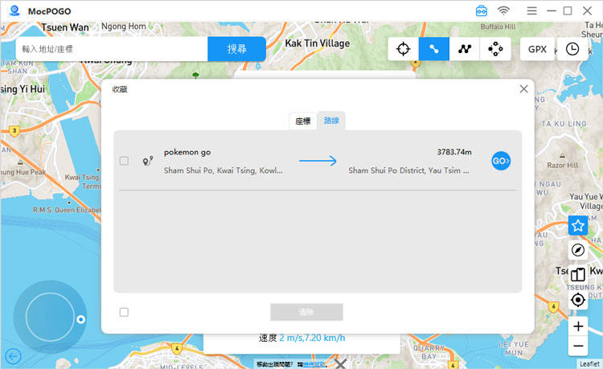The image size is (603, 369).
Task: Toggle the select-all checkbox at dialog bottom
Action: pos(124,312)
